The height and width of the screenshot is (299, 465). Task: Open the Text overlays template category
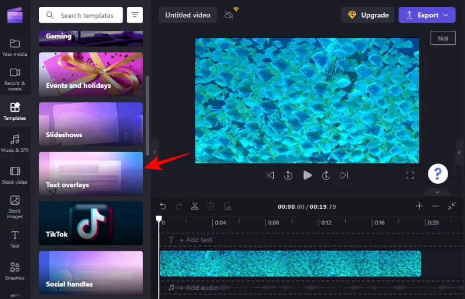click(x=91, y=173)
